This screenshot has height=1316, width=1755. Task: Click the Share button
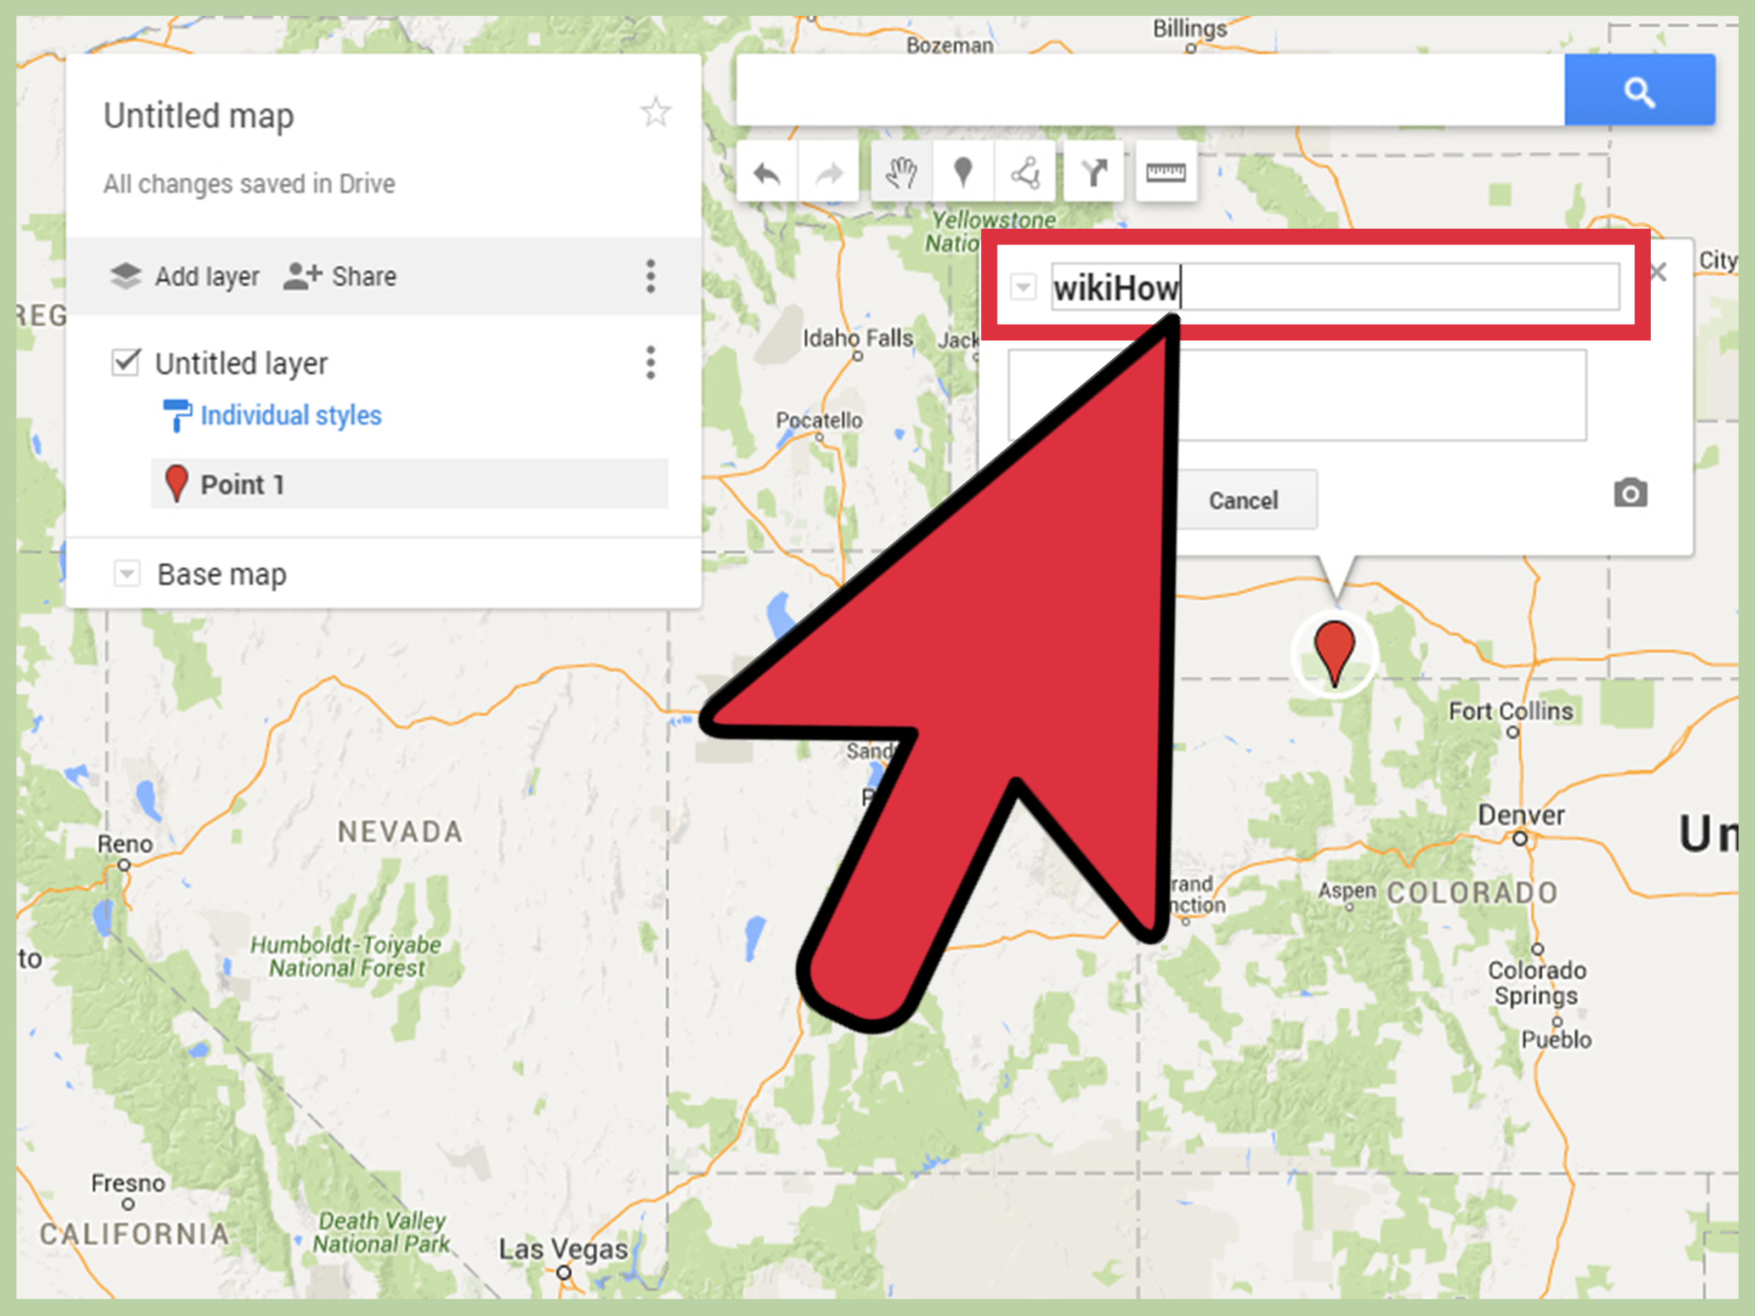(x=339, y=276)
